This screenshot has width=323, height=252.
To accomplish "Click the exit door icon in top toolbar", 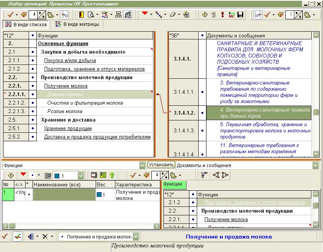I will [x=81, y=15].
